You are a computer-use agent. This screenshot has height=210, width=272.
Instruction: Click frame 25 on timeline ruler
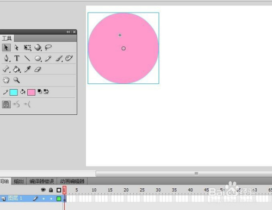[x=142, y=190]
